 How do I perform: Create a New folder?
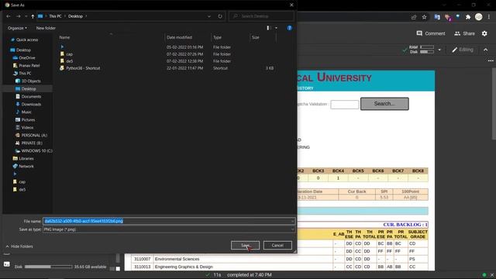(x=46, y=28)
